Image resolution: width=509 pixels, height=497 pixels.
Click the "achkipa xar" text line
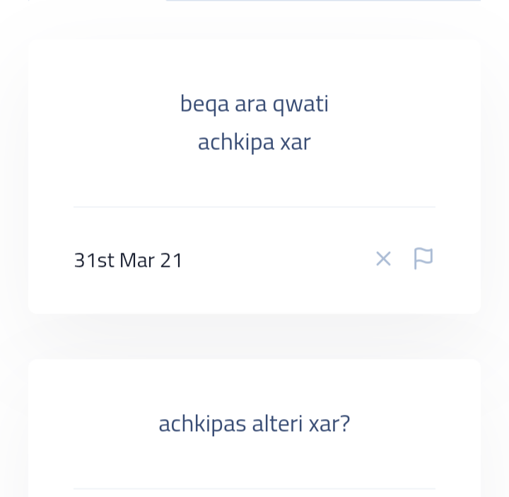coord(254,142)
